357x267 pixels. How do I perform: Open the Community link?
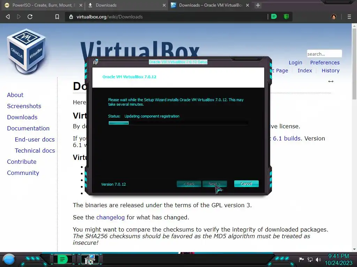[x=23, y=173]
